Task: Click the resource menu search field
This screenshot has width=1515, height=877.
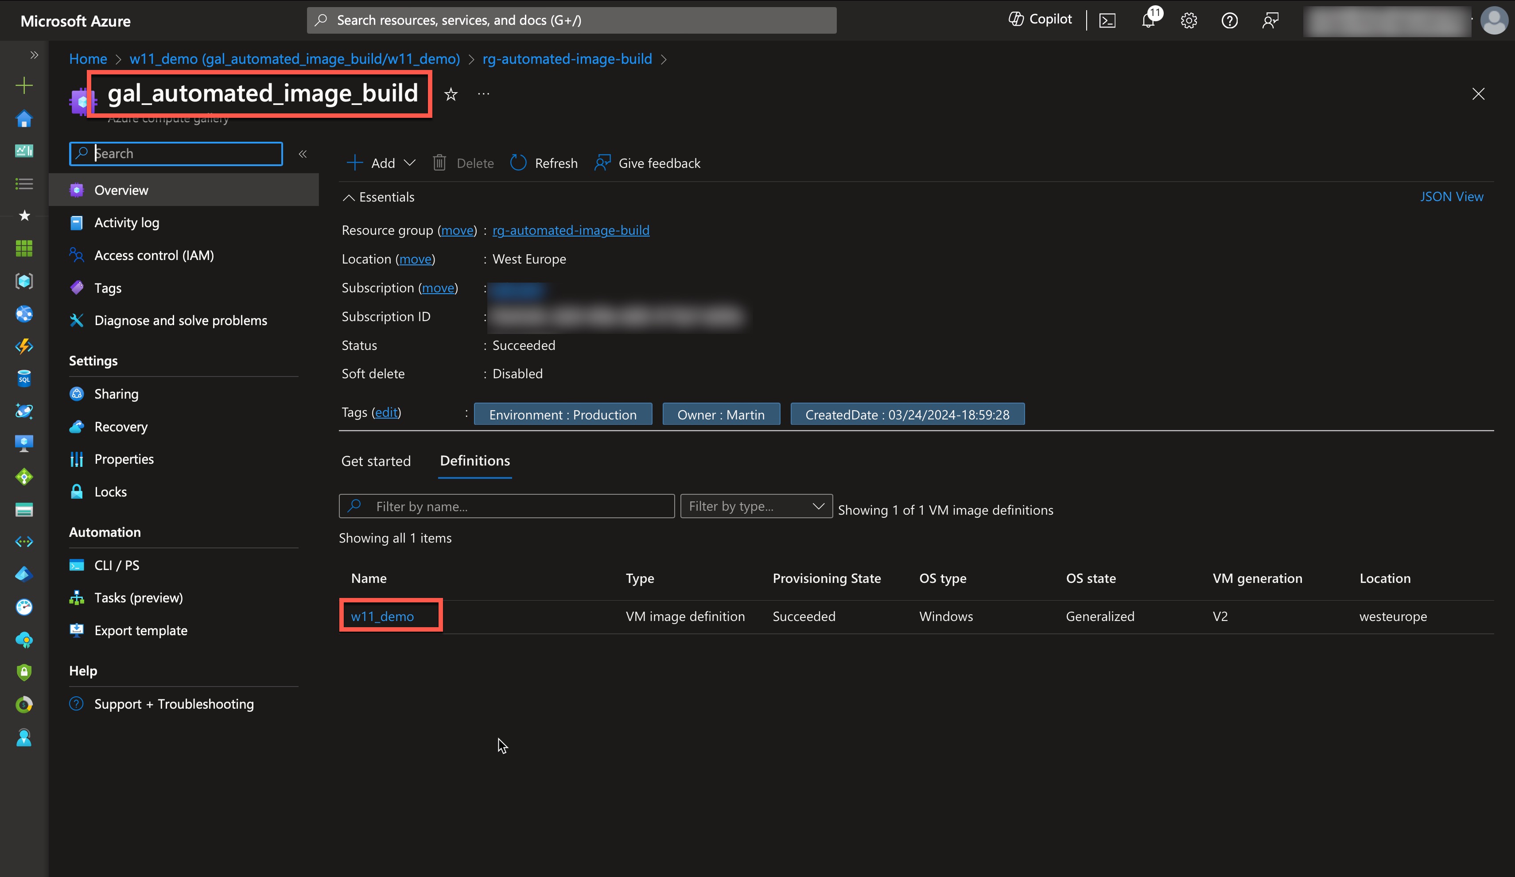Action: (176, 153)
